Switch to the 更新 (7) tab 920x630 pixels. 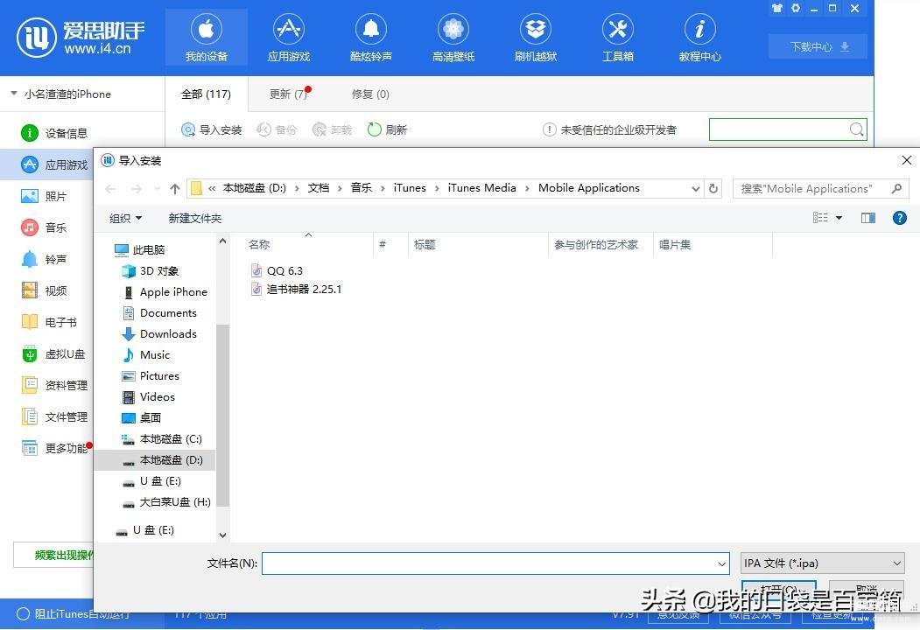[288, 94]
